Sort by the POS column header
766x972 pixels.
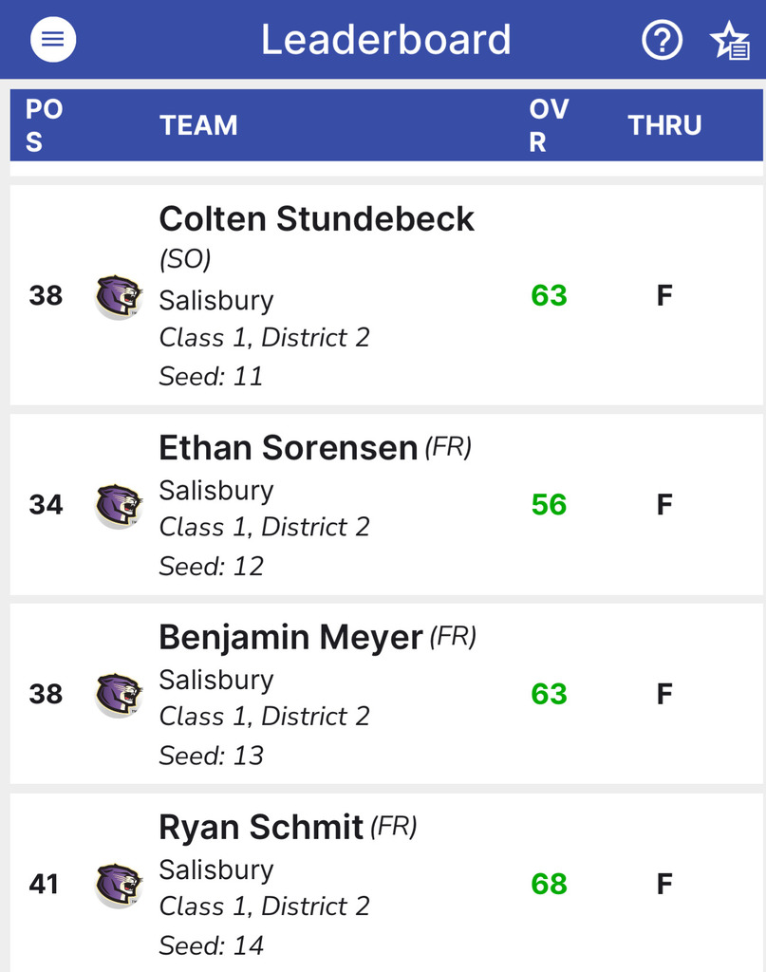[45, 125]
